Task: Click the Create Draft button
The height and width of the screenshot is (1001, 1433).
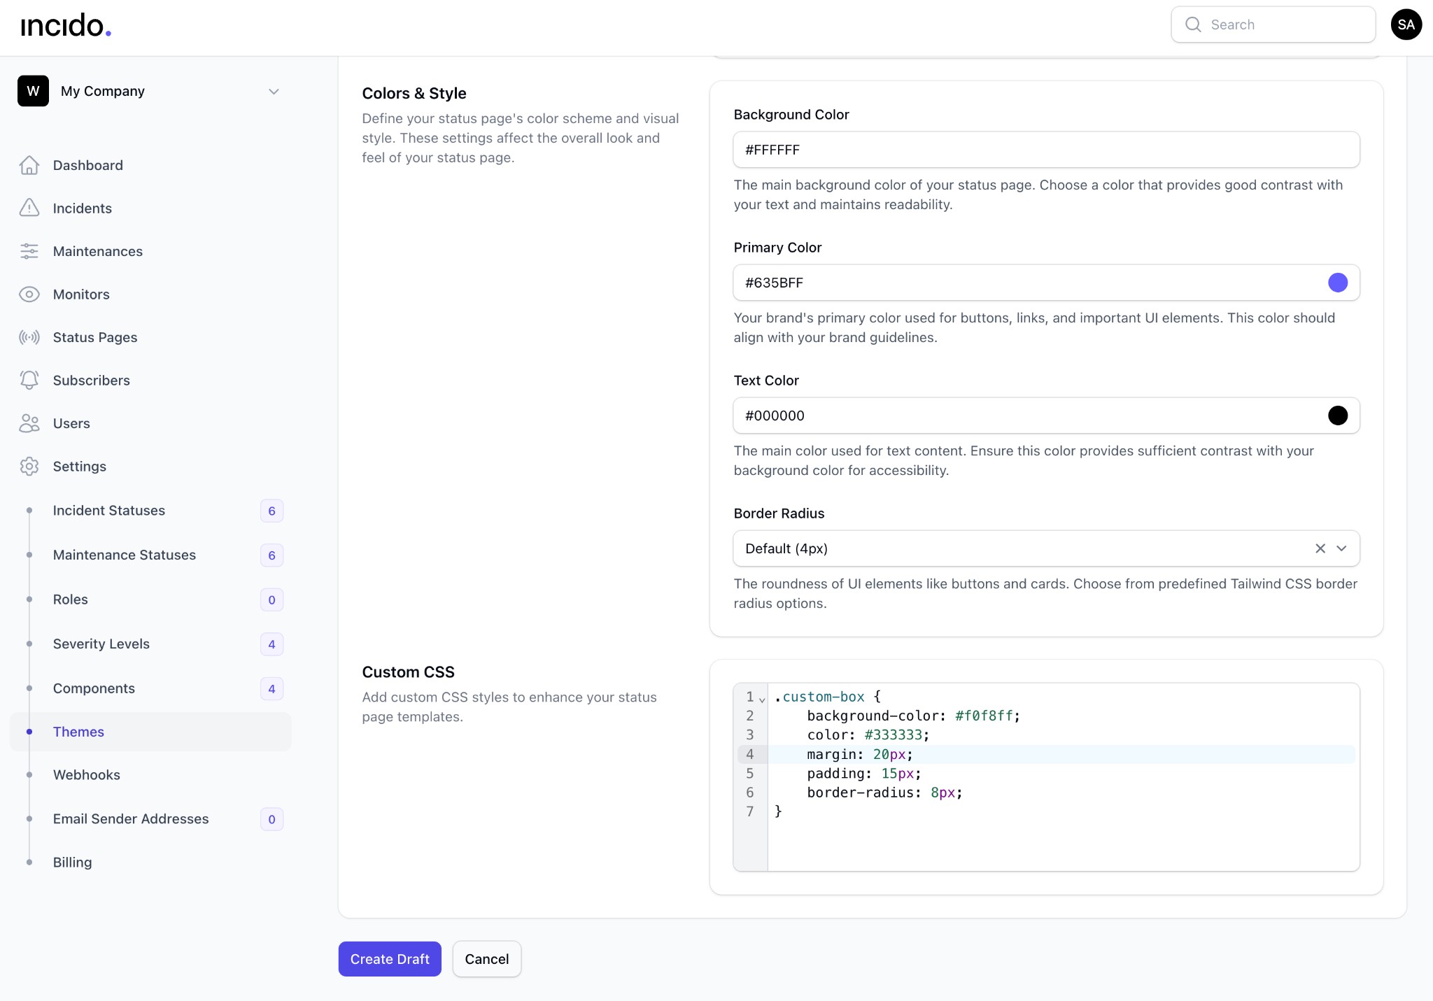Action: (x=389, y=958)
